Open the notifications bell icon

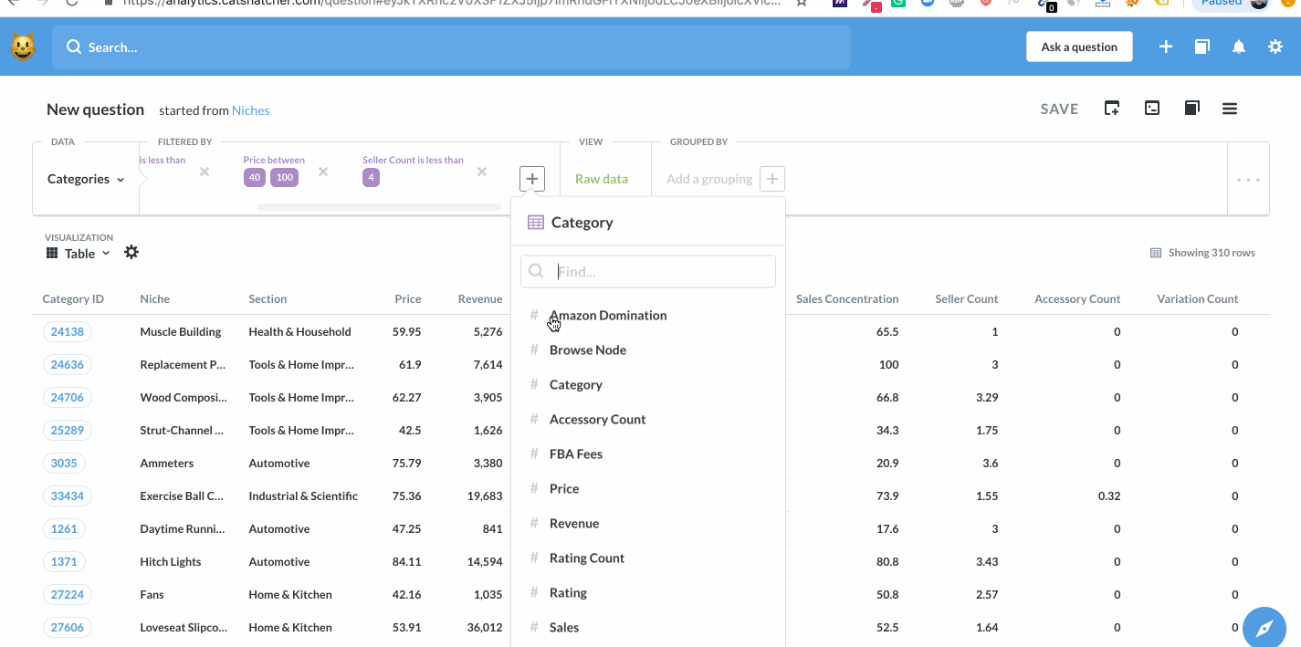pyautogui.click(x=1239, y=47)
